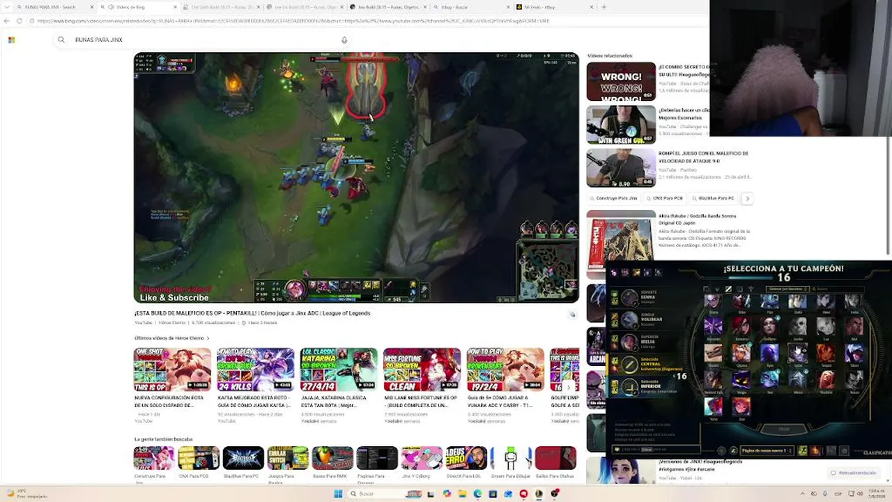Image resolution: width=892 pixels, height=502 pixels.
Task: Pick Yone from the champion grid
Action: coord(713,406)
